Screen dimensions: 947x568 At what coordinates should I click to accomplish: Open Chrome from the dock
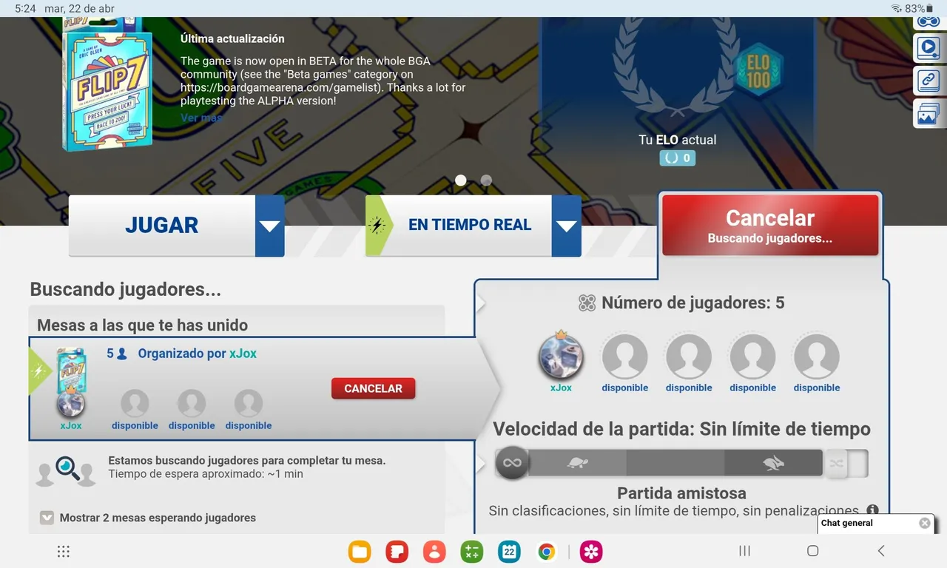coord(547,551)
